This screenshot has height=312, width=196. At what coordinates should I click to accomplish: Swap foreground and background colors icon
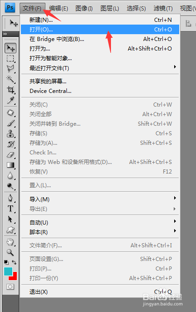coord(14,262)
